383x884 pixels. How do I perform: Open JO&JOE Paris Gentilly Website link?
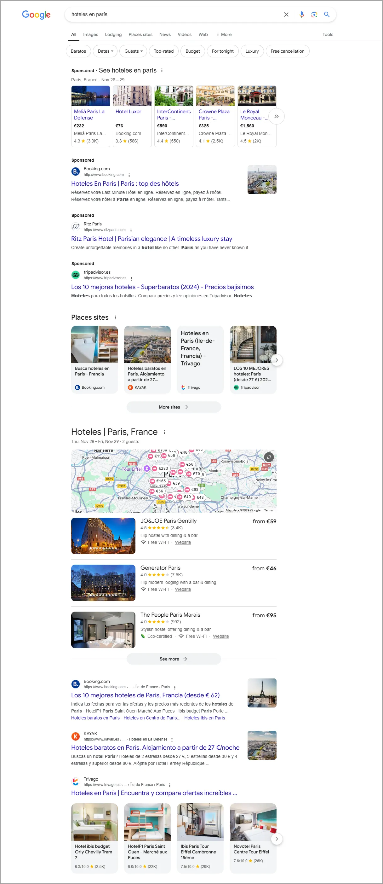[183, 542]
